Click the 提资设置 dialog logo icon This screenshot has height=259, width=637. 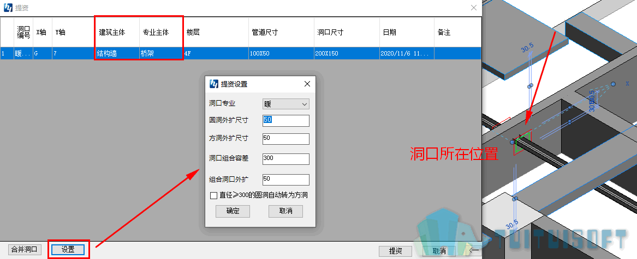(214, 84)
